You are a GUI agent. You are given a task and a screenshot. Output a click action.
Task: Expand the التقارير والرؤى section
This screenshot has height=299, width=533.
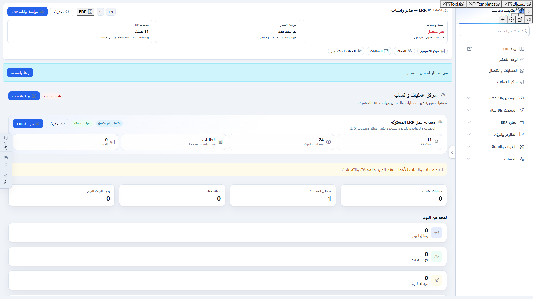pyautogui.click(x=496, y=135)
